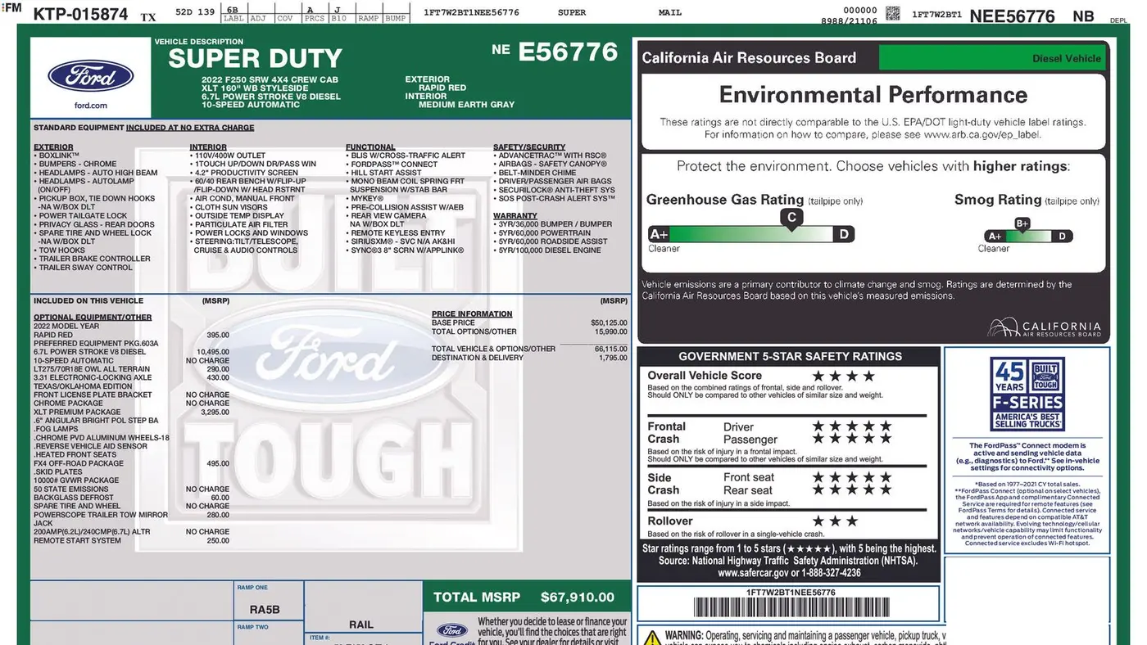Click the DESTINATION & DELIVERY 1,795.00 amount

point(613,358)
